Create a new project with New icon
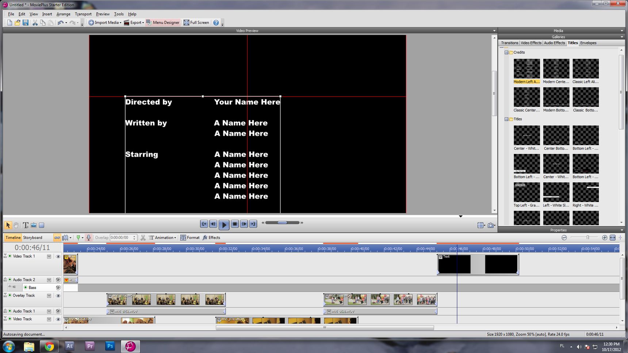 click(9, 23)
